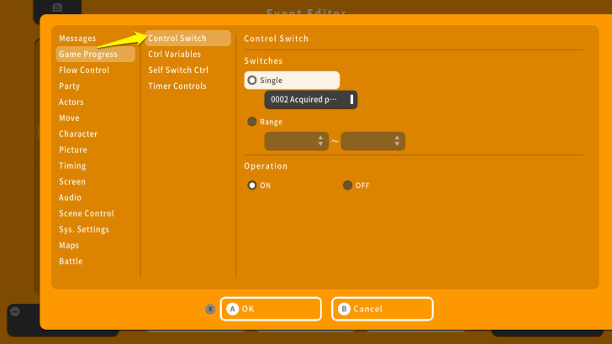Adjust the Range start value stepper

(x=296, y=141)
